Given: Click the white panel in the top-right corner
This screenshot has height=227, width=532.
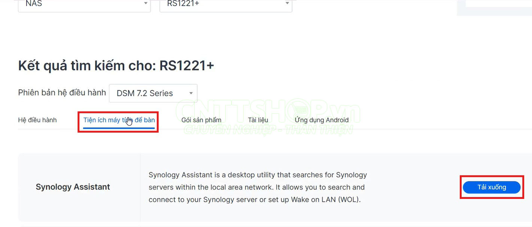Looking at the screenshot, I should point(498,3).
